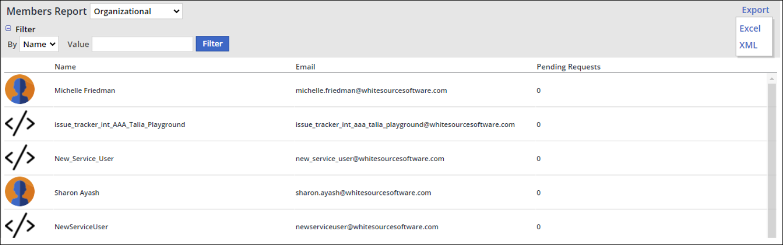Click Sharon Ayash's avatar icon
Viewport: 783px width, 245px height.
[19, 192]
